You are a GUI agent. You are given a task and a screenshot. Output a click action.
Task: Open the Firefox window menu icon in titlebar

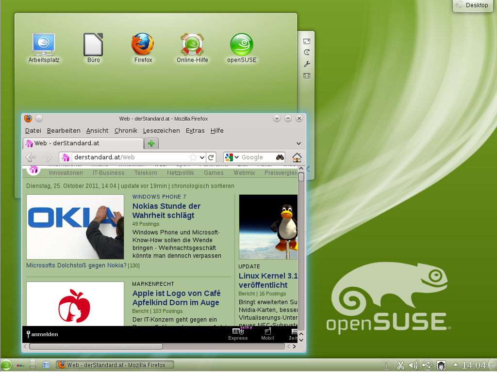point(28,118)
